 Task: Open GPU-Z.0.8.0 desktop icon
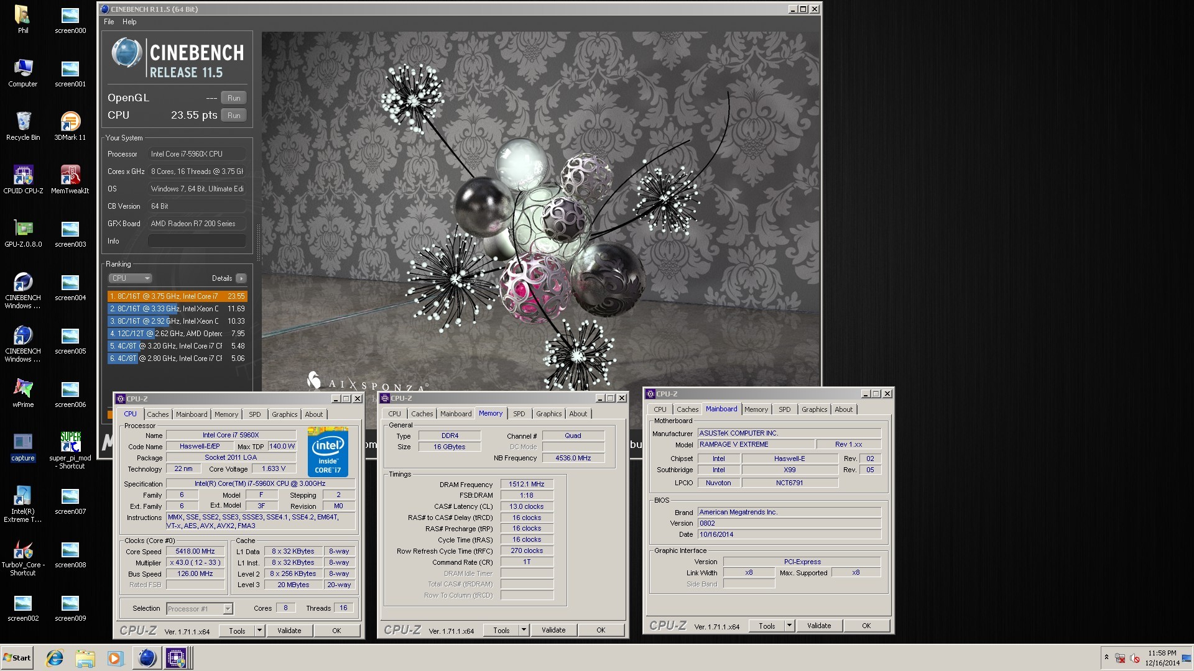[23, 233]
